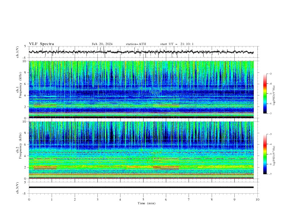Click time axis tick label "6"

[166, 199]
